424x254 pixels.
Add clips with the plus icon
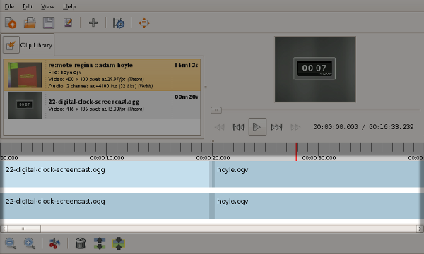tap(93, 23)
